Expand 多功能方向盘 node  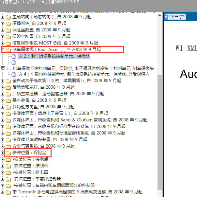click(2, 107)
